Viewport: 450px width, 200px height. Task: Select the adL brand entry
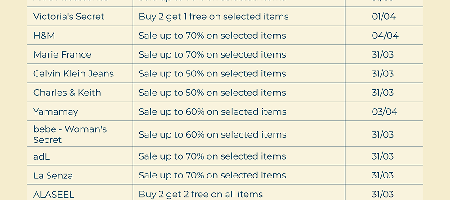click(x=42, y=156)
